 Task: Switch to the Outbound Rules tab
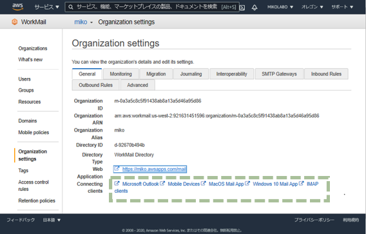point(96,85)
